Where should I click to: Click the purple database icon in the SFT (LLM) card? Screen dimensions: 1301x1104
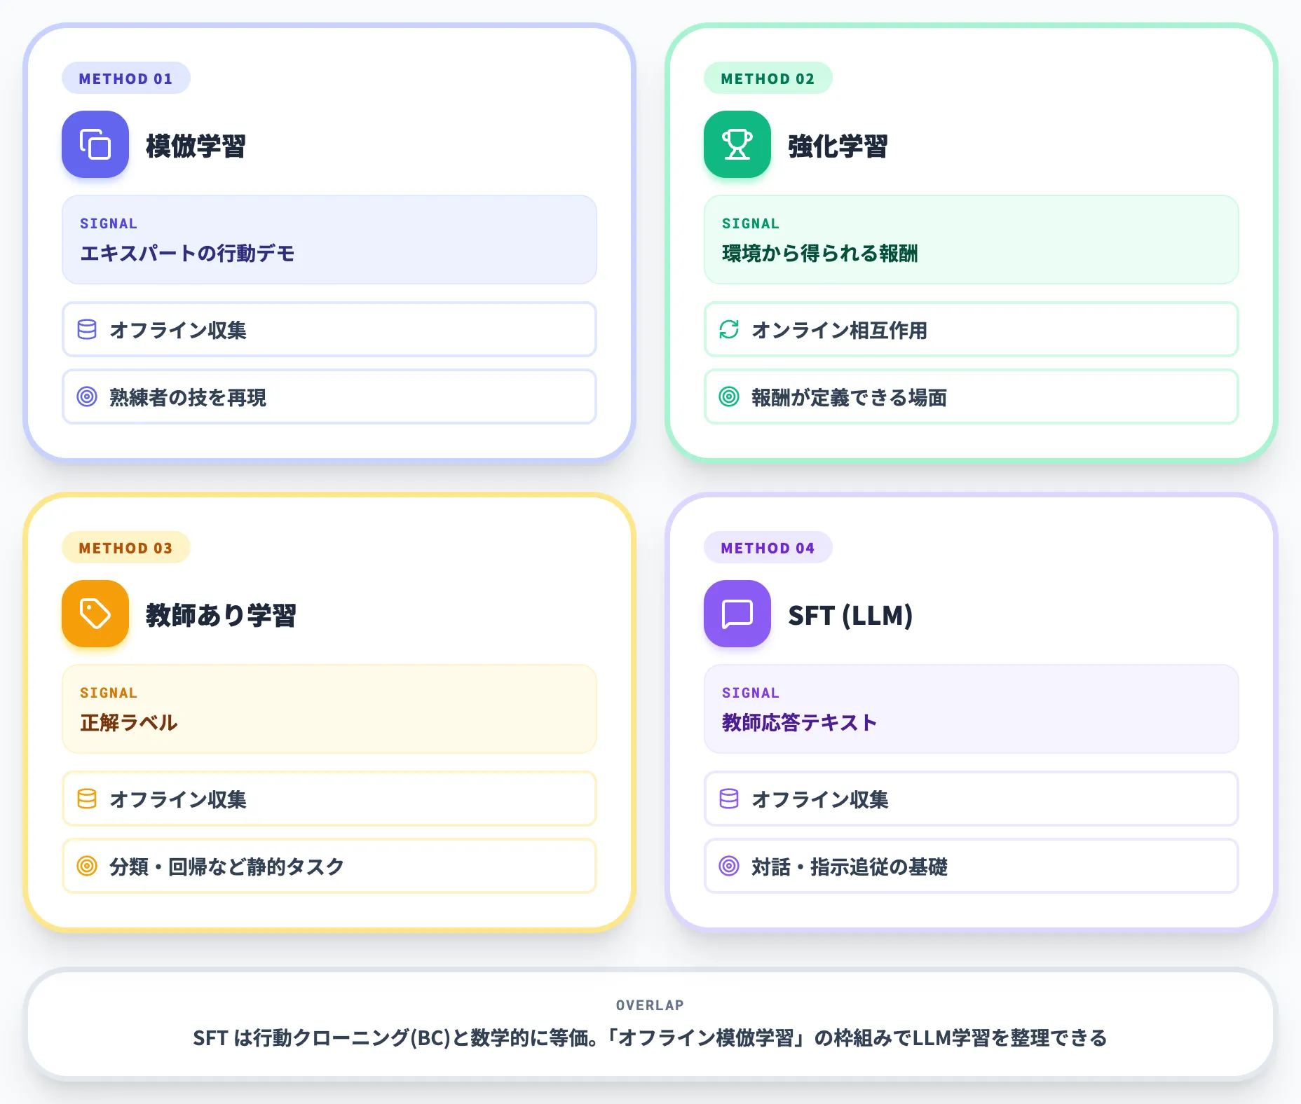click(x=729, y=799)
